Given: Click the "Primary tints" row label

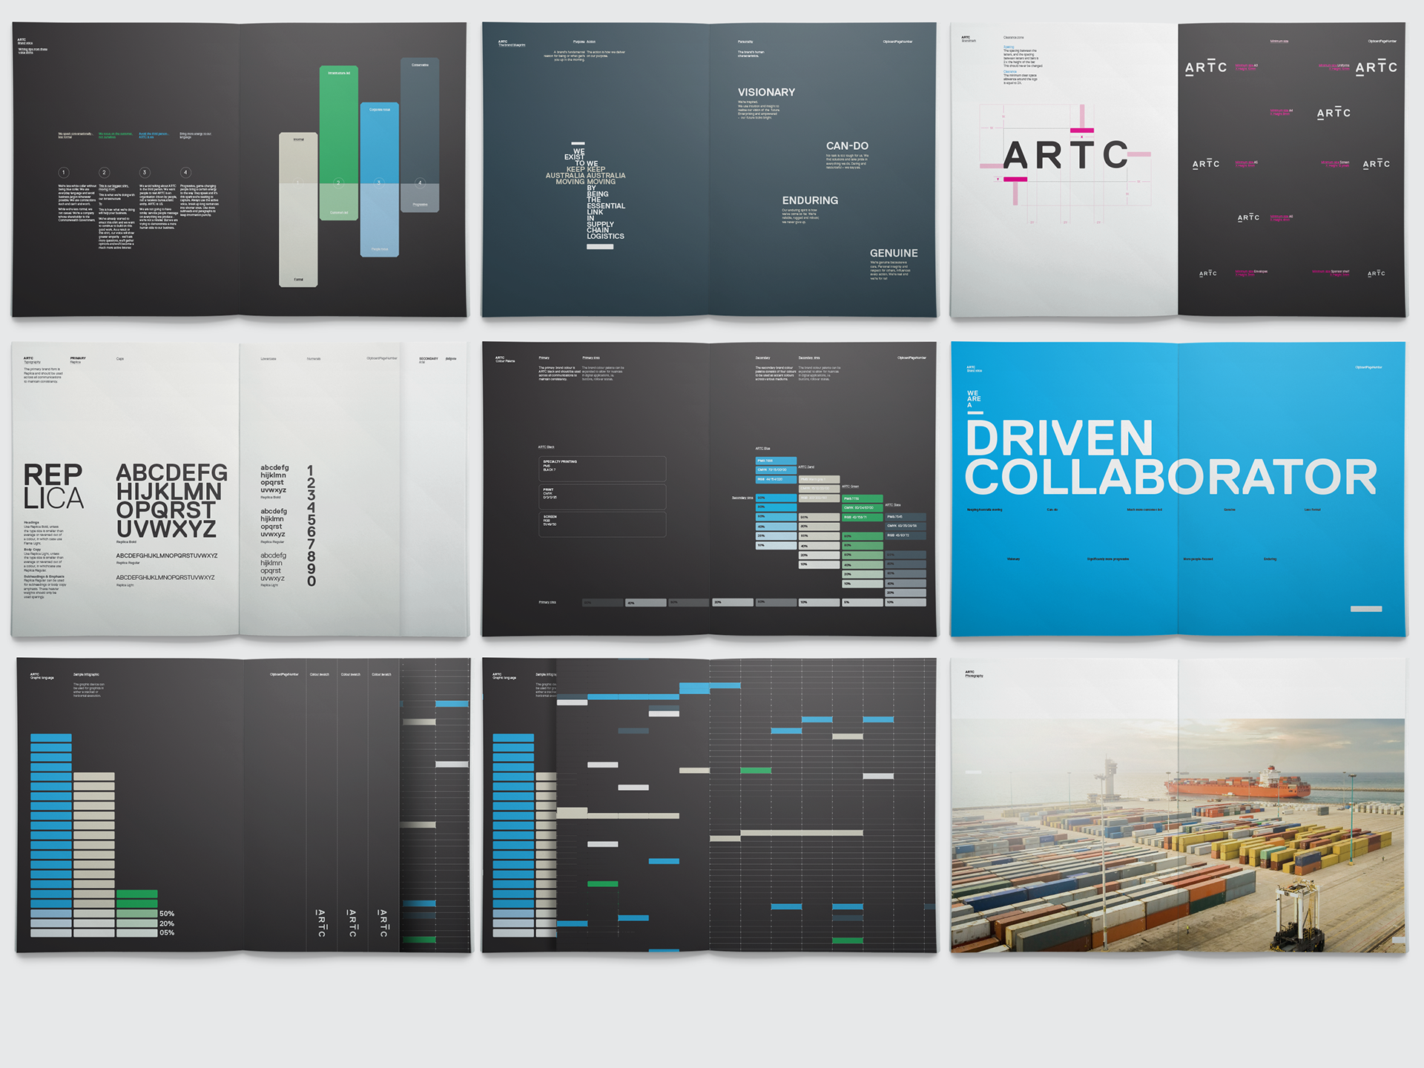Looking at the screenshot, I should tap(547, 602).
